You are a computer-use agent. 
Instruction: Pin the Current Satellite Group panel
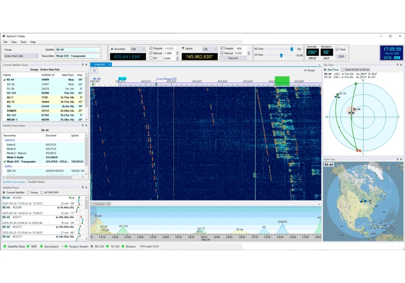(83, 65)
